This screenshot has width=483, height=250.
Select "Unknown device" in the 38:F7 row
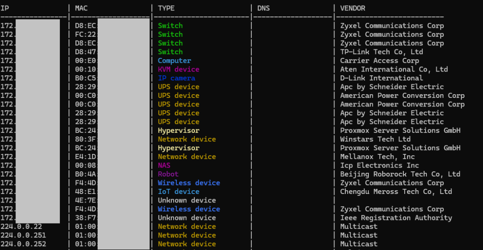pyautogui.click(x=187, y=218)
